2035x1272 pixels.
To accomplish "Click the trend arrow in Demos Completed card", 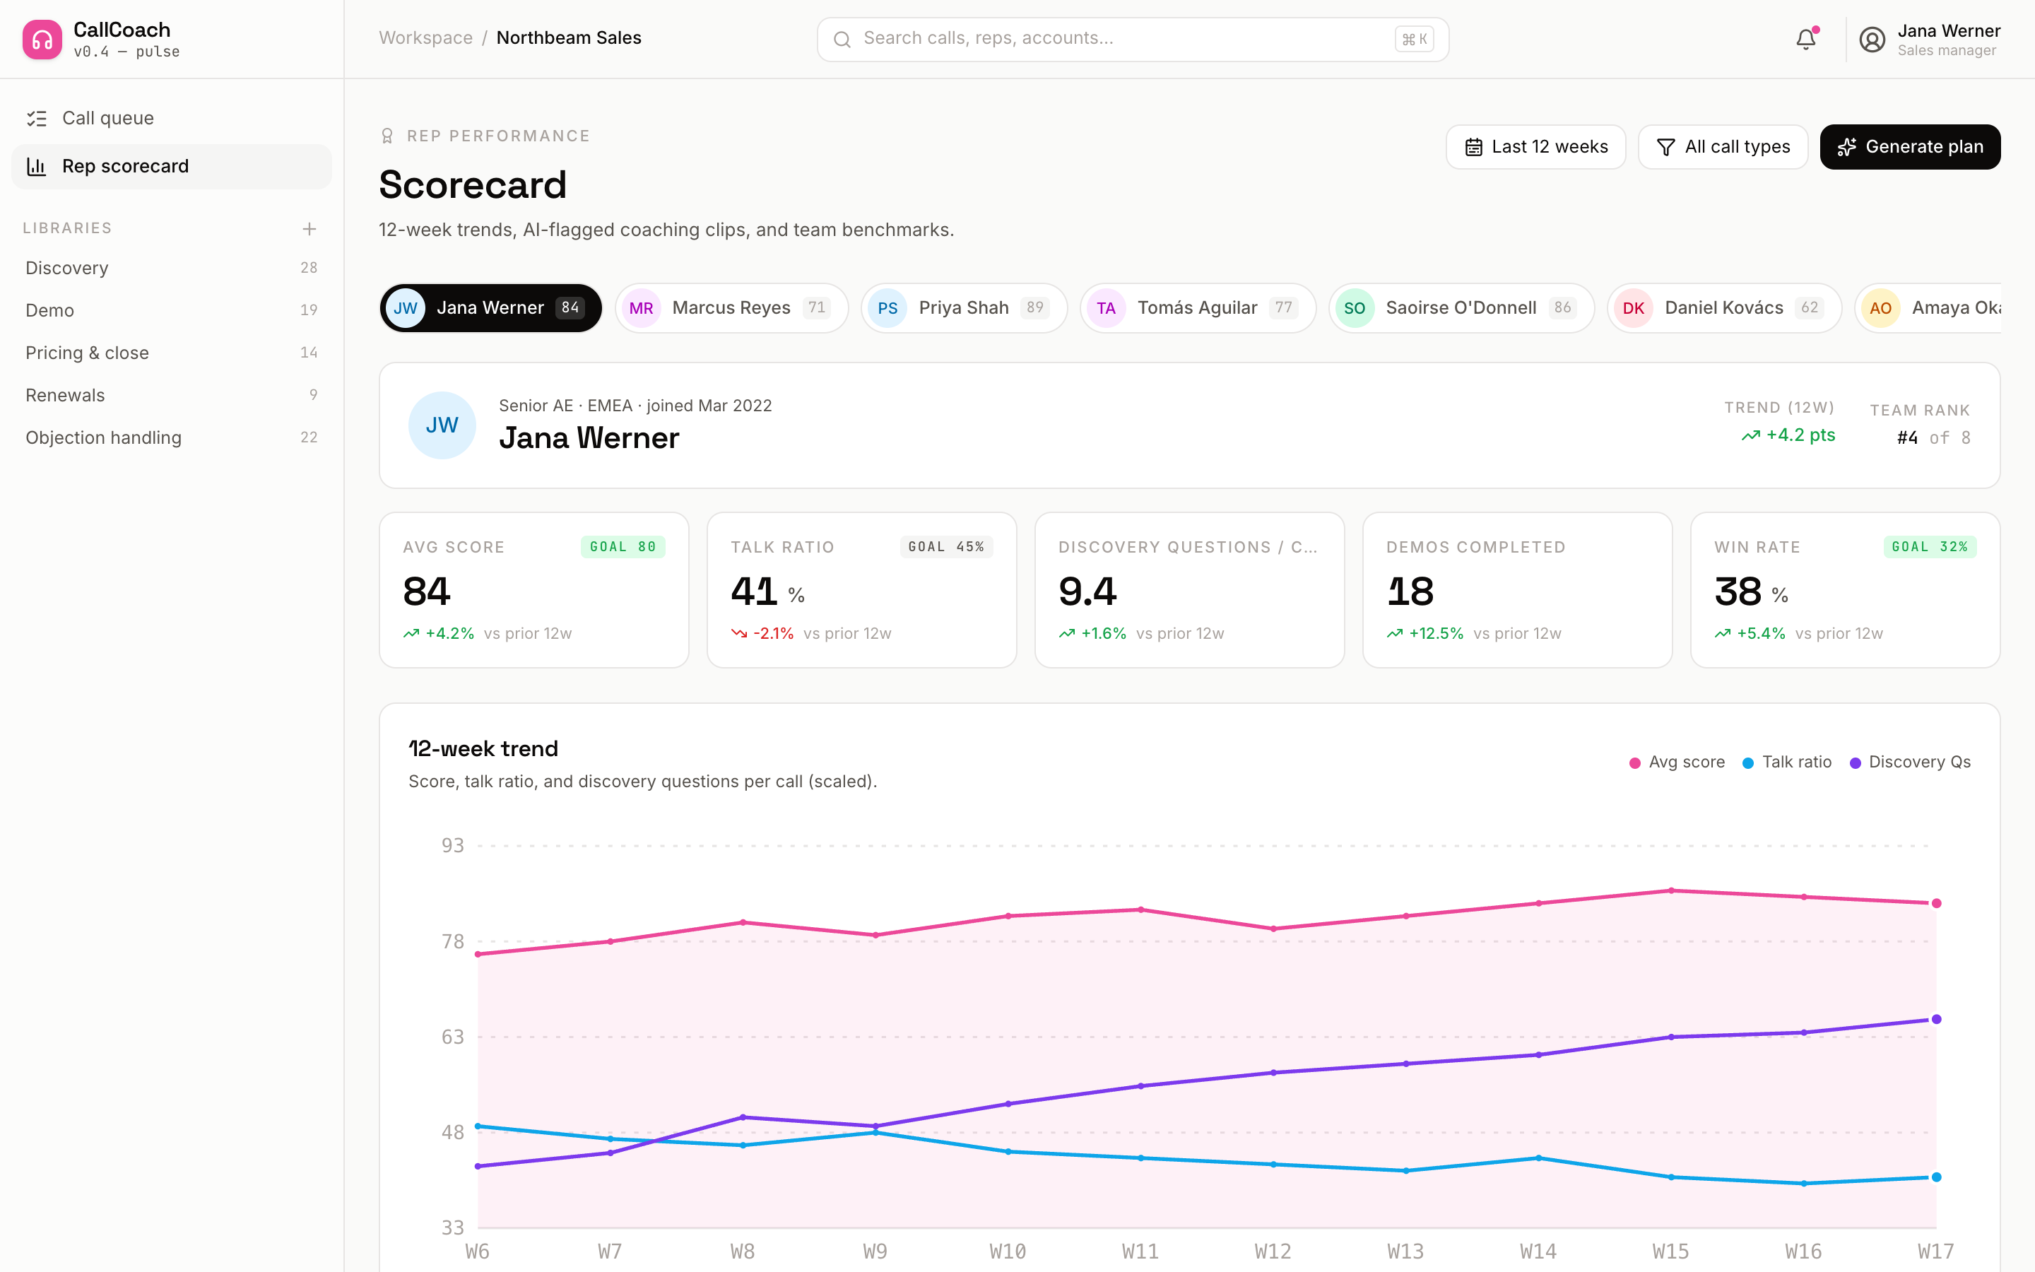I will (1395, 633).
